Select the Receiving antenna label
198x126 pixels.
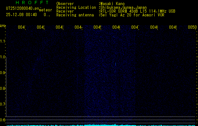(x=75, y=15)
